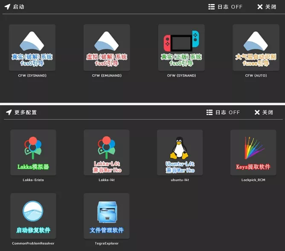285x251 pixels.
Task: Close the 启动 panel via 关闭
Action: pos(267,7)
